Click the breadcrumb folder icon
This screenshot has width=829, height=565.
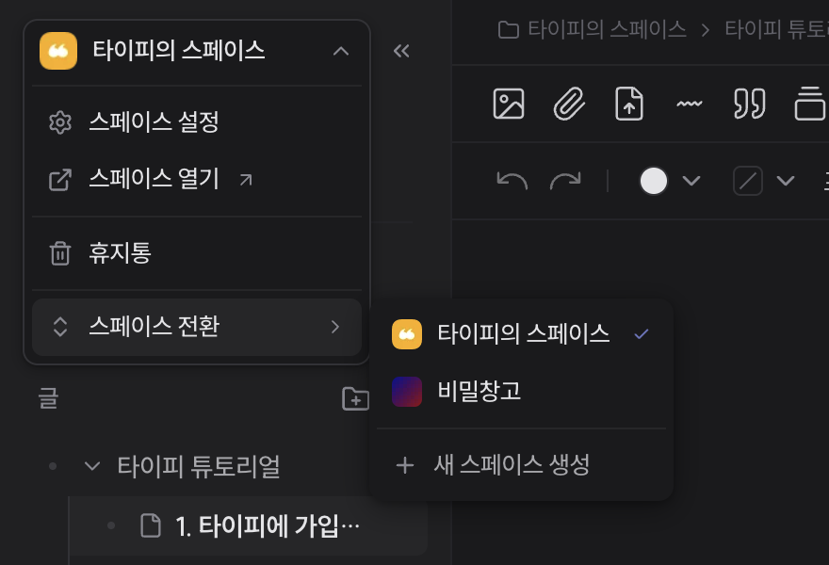tap(508, 29)
